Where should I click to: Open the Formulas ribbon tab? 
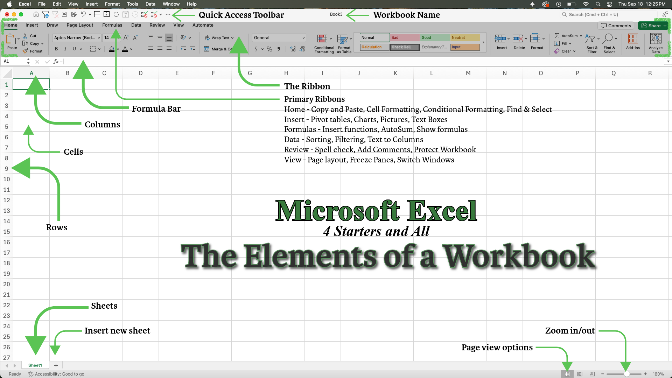112,25
